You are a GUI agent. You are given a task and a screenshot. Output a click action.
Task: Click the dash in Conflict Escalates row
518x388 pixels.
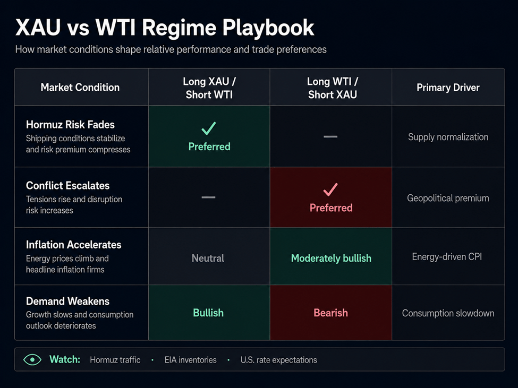[208, 197]
